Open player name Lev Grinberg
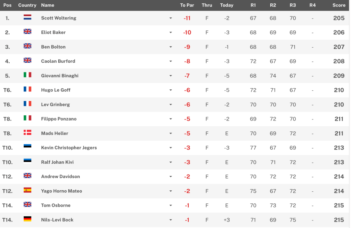 tap(55, 104)
